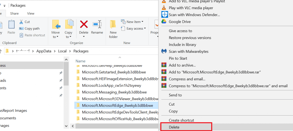Viewport: 293px width, 131px height.
Task: Switch to the View ribbon tab
Action: 31,13
